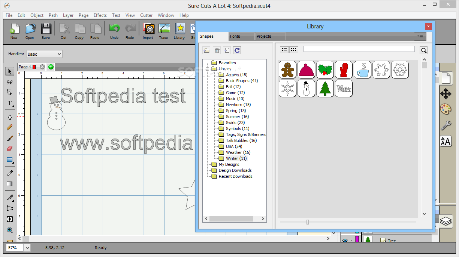The image size is (459, 257).
Task: Select the Basic Shapes (41) folder
Action: click(x=242, y=81)
